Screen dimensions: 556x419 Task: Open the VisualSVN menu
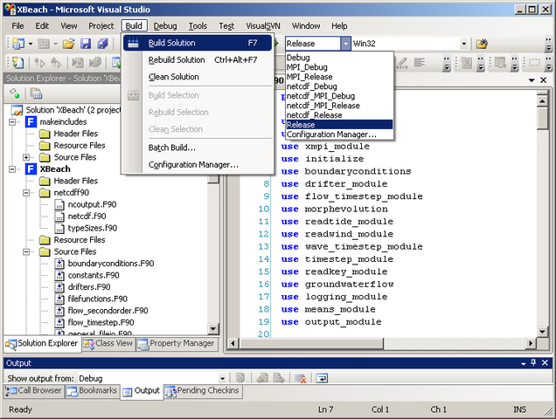coord(263,26)
